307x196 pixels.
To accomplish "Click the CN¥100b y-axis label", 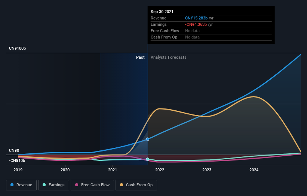I will pyautogui.click(x=18, y=48).
